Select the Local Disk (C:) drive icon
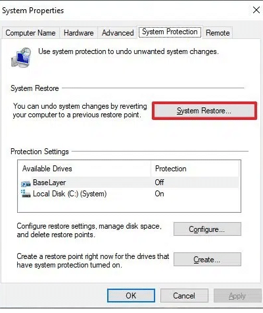 click(26, 194)
